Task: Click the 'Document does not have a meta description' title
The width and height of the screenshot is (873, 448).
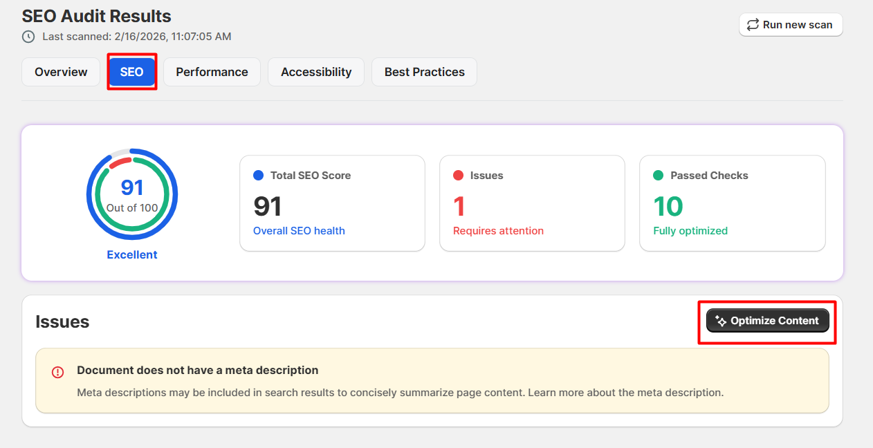Action: pos(197,371)
